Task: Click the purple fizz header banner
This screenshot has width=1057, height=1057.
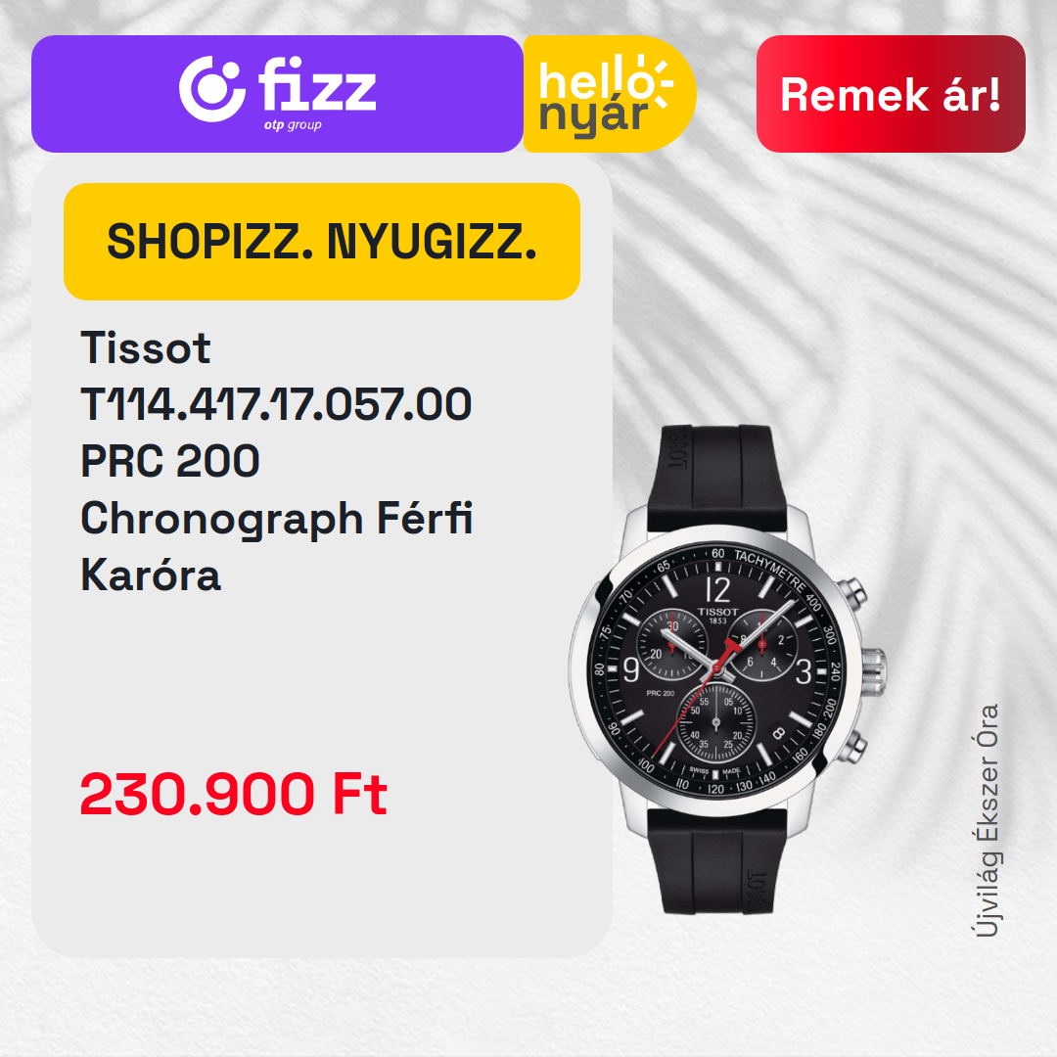Action: [x=277, y=94]
